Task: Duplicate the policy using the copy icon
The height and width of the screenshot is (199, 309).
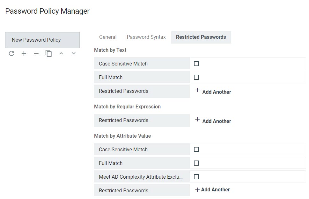Action: tap(48, 53)
